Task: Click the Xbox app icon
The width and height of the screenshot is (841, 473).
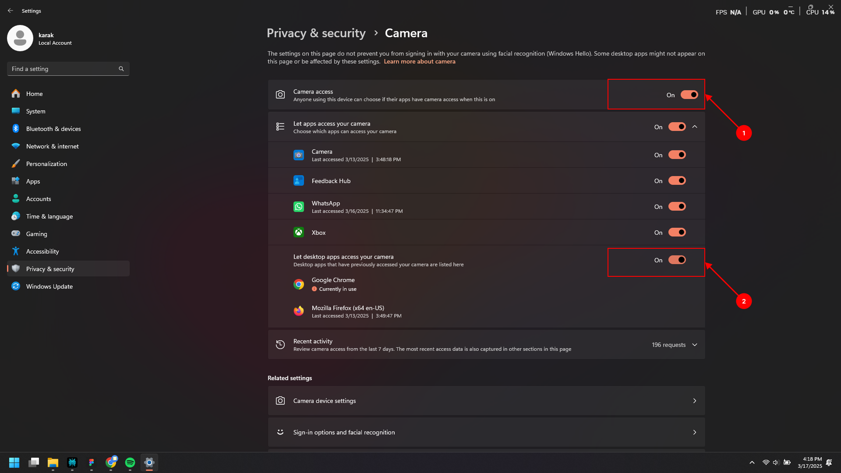Action: point(299,233)
